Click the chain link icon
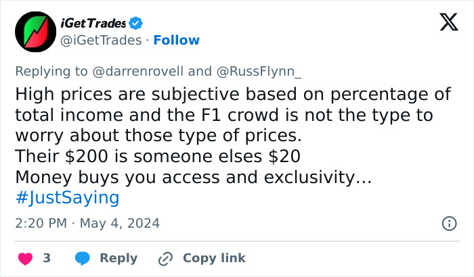Screen dimensions: 474x277 [165, 258]
